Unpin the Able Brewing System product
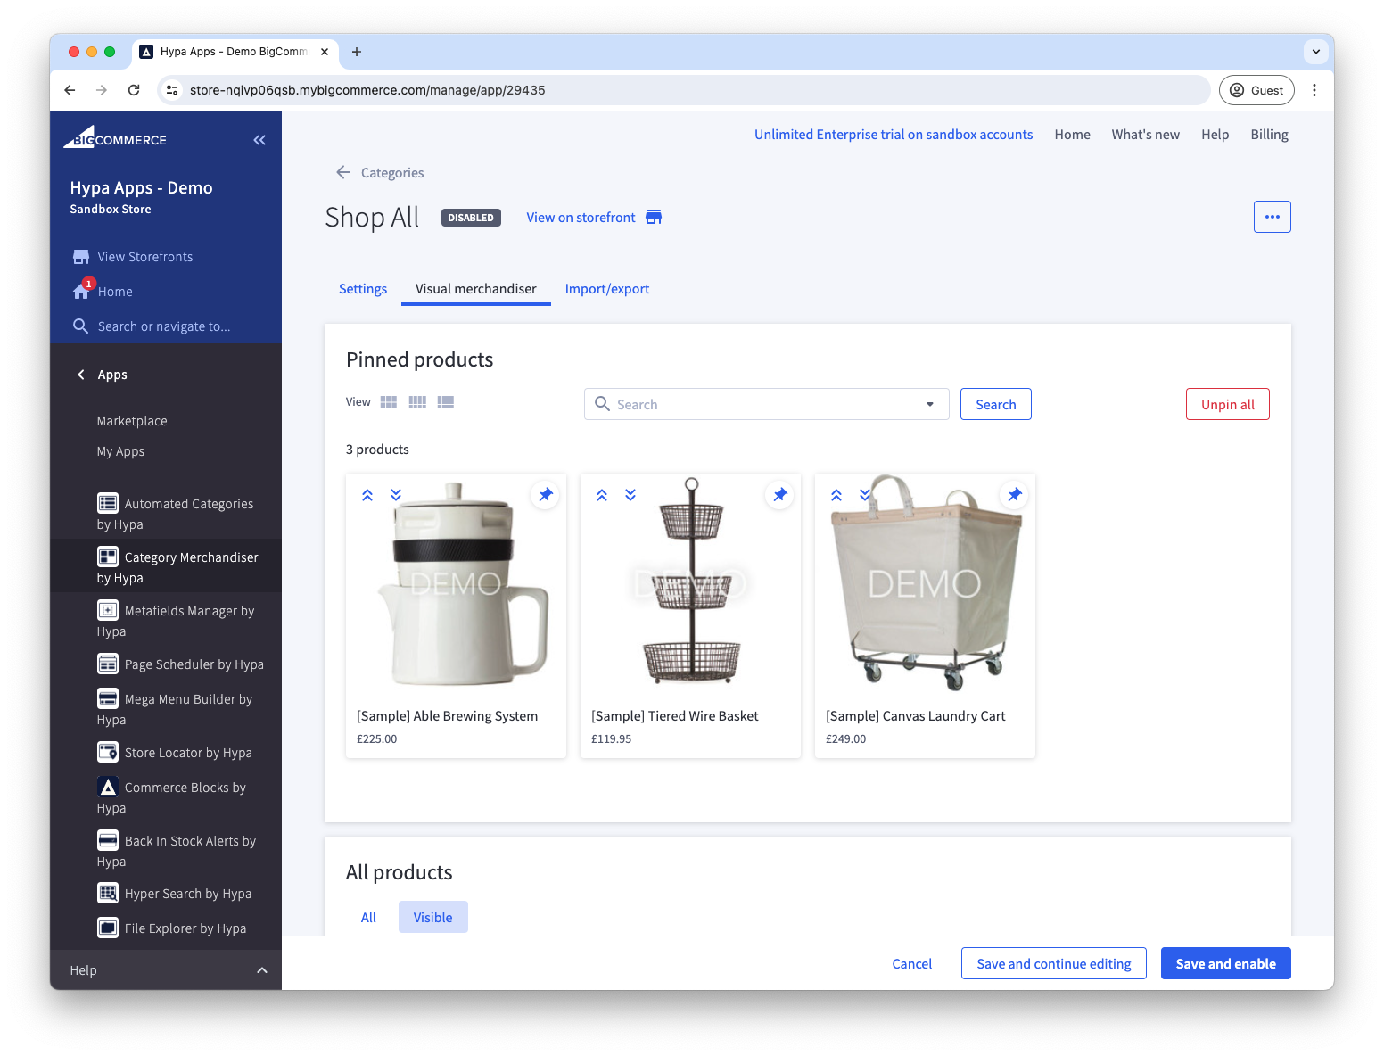Screen dimensions: 1384x1056 (x=545, y=494)
